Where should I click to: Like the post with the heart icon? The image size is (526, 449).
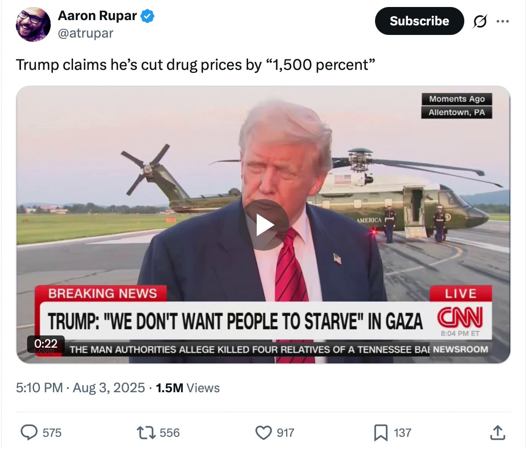point(263,432)
